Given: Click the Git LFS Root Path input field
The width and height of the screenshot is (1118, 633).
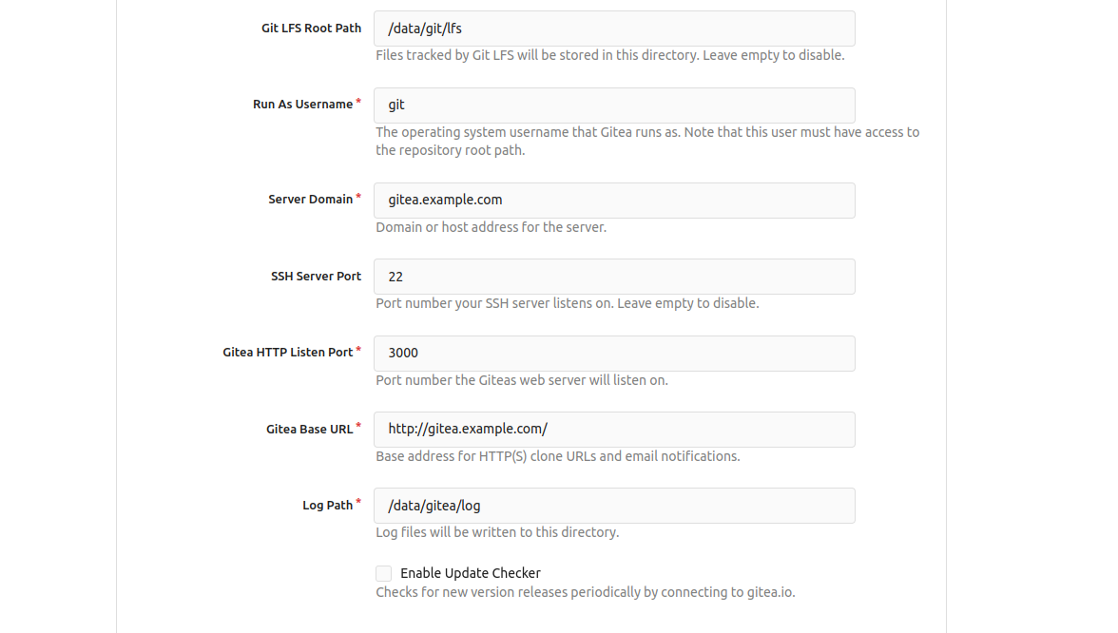Looking at the screenshot, I should coord(614,29).
